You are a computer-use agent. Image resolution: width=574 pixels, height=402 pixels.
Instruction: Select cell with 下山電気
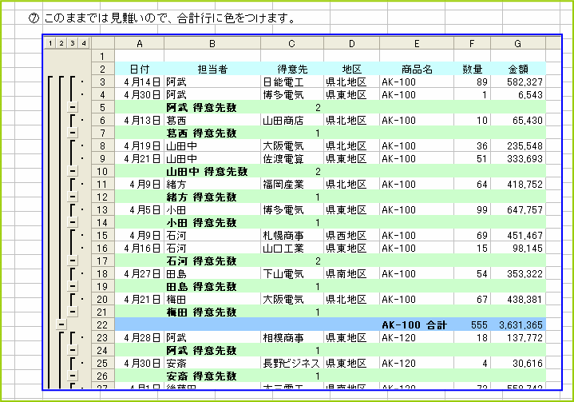point(291,274)
